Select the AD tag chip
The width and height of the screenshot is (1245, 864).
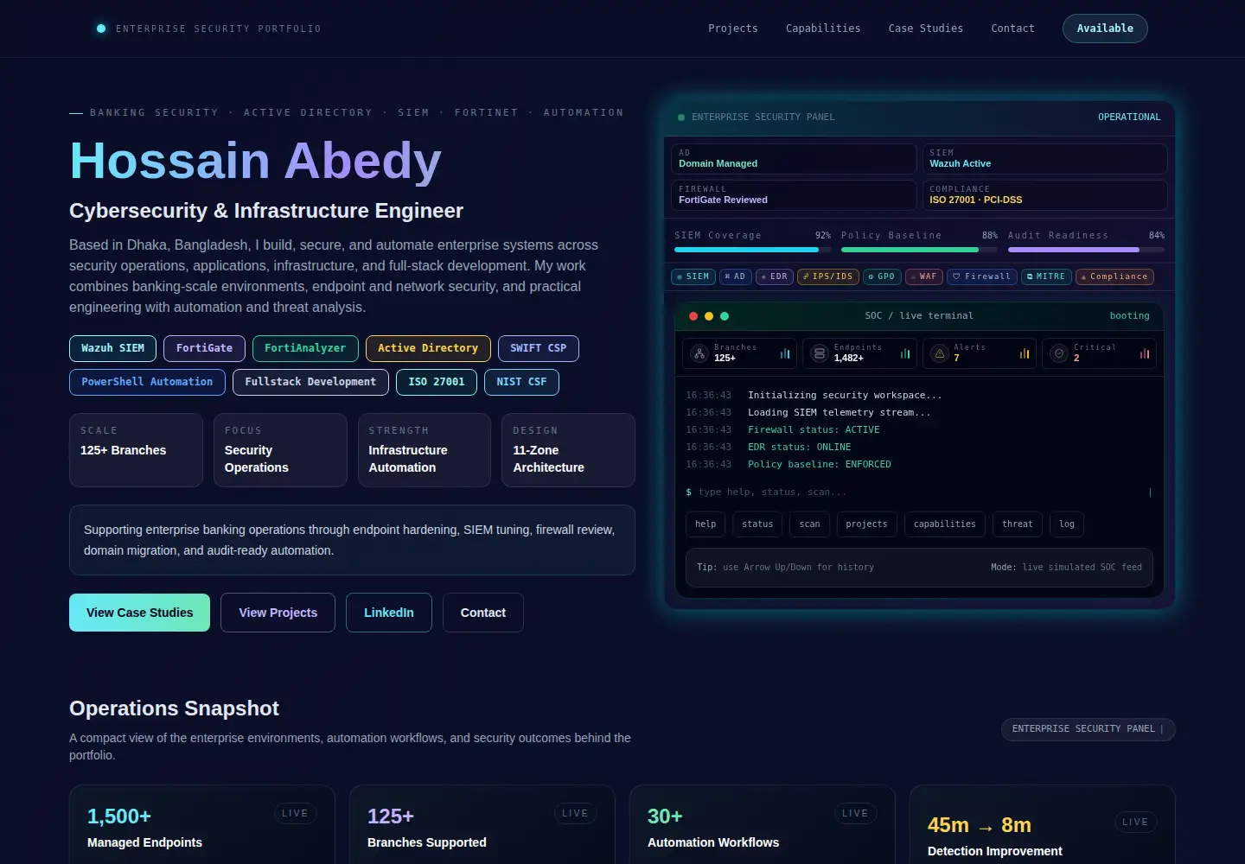[736, 276]
